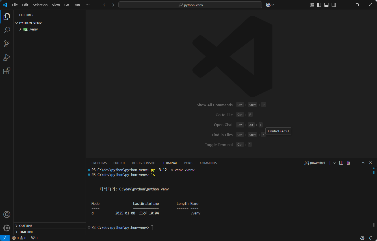Viewport: 377px width, 241px height.
Task: Show more menu items with ellipsis
Action: click(88, 5)
